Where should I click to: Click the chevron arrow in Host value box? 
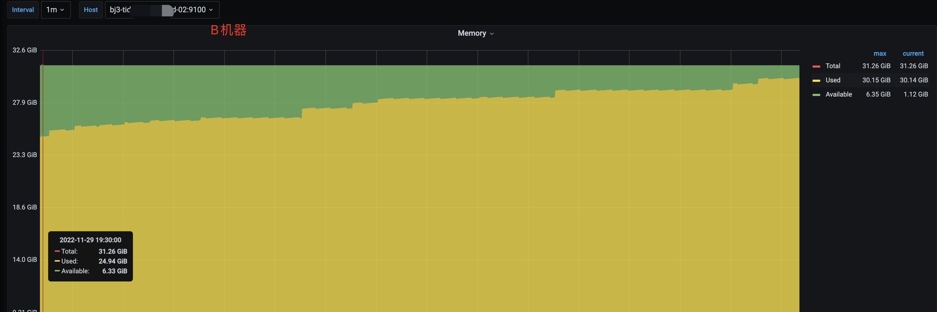[211, 10]
